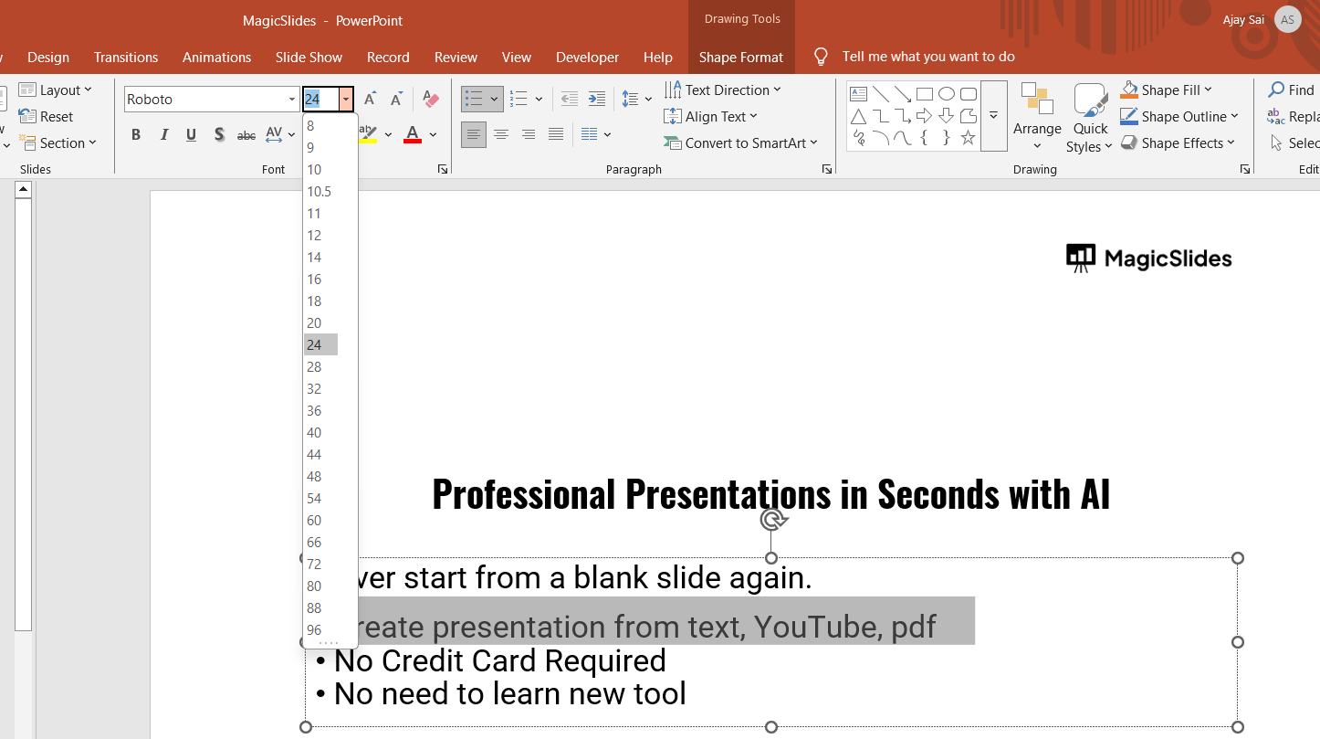
Task: Expand the shapes gallery More arrow
Action: tap(994, 116)
